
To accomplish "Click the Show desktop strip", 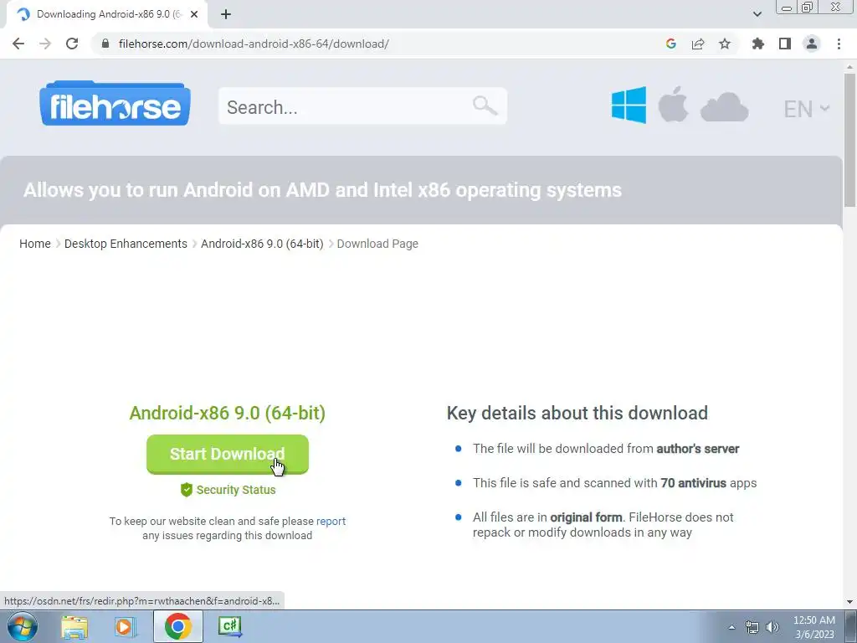I will [x=851, y=626].
